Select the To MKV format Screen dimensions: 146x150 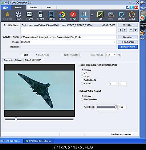(84, 16)
